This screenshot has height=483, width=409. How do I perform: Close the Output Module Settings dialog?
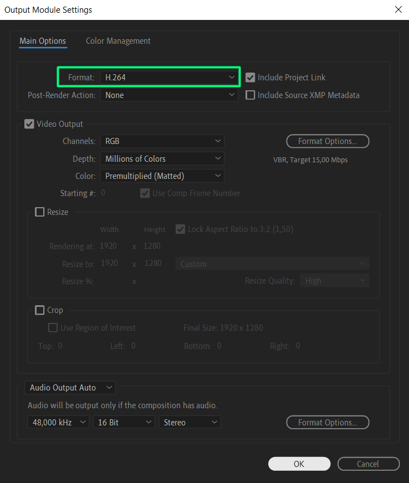397,9
